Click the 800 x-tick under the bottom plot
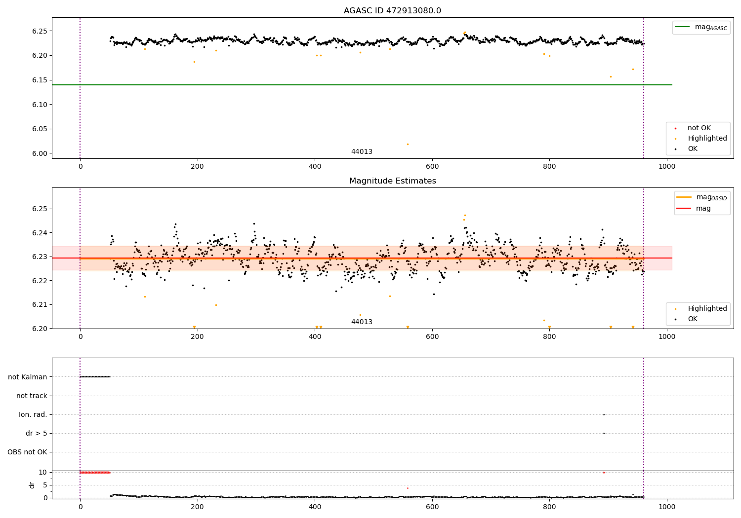The image size is (741, 518). [x=550, y=507]
